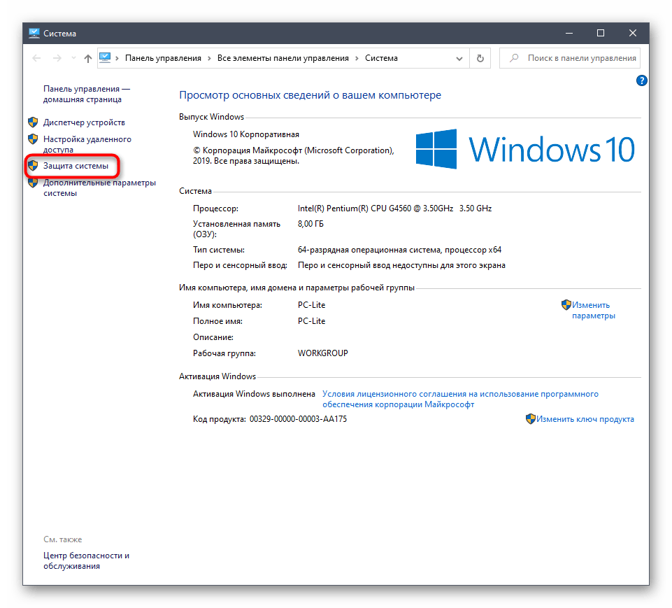The image size is (672, 608).
Task: Click Change settings (Изменить параметры) link
Action: 593,311
